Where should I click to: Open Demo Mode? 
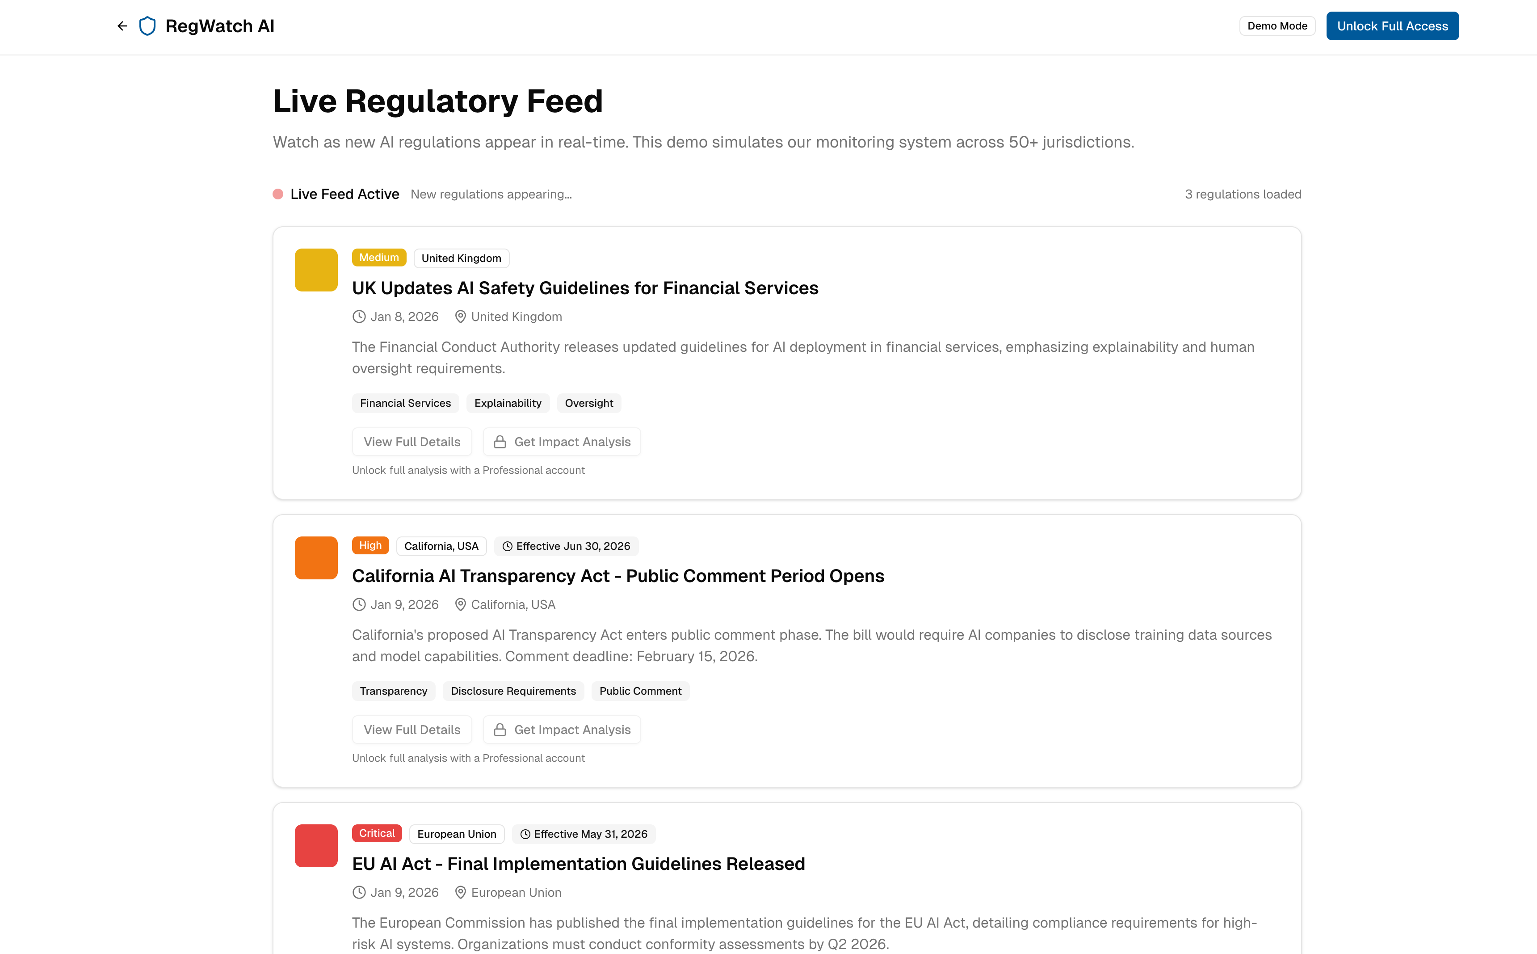click(x=1277, y=26)
